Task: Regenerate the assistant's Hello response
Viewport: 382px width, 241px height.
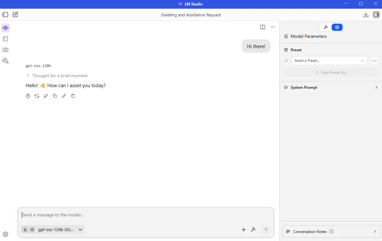Action: (x=37, y=96)
